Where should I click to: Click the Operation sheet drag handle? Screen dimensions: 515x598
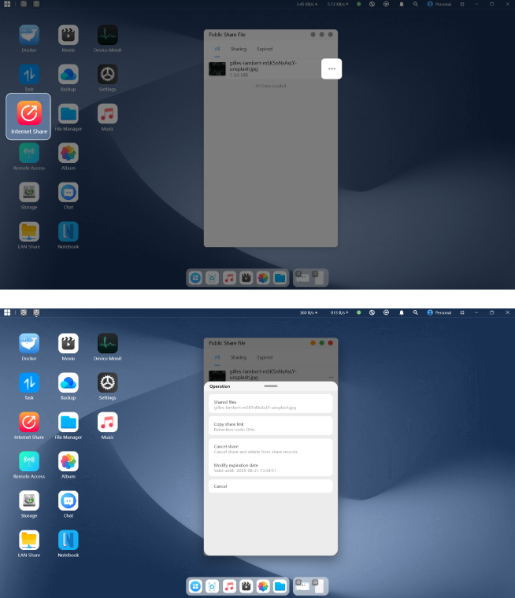[271, 386]
